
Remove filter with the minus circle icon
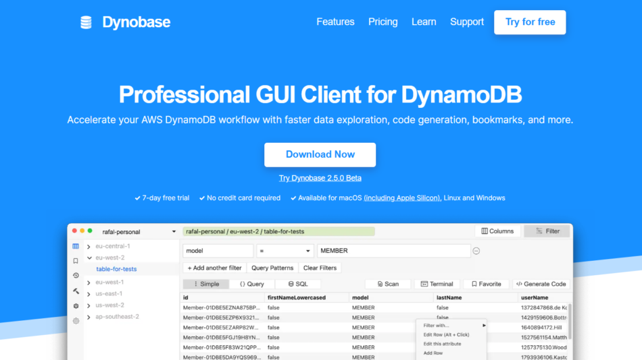[476, 251]
